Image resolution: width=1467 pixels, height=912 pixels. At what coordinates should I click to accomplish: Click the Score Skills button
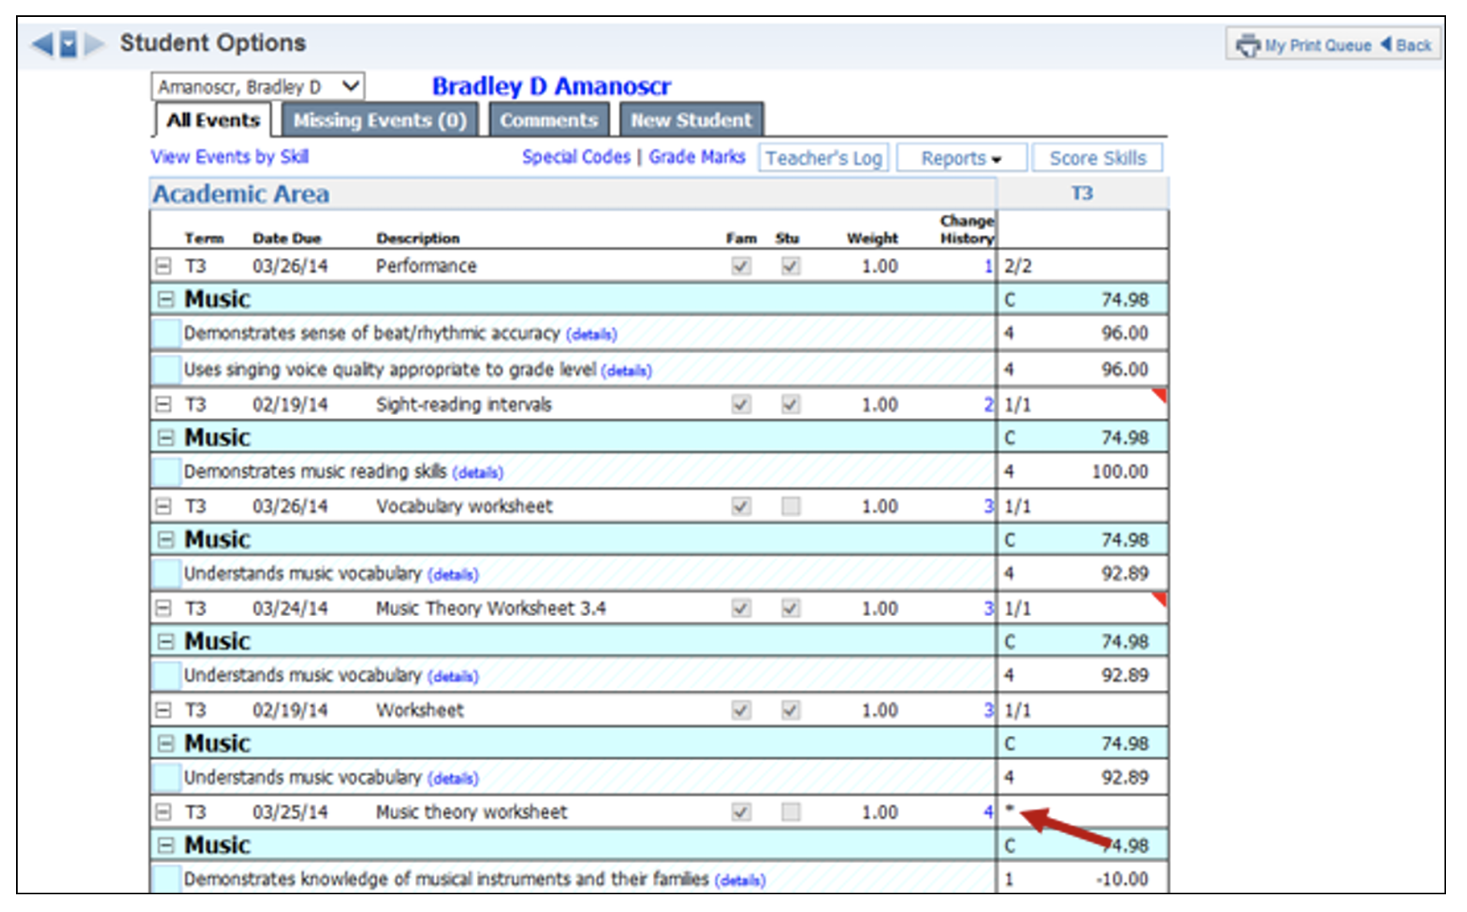(1097, 158)
